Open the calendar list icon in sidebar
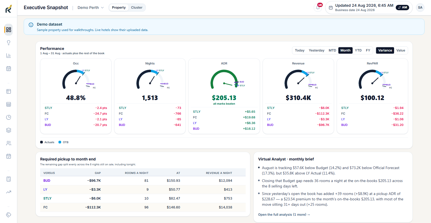431x223 pixels. click(x=9, y=68)
